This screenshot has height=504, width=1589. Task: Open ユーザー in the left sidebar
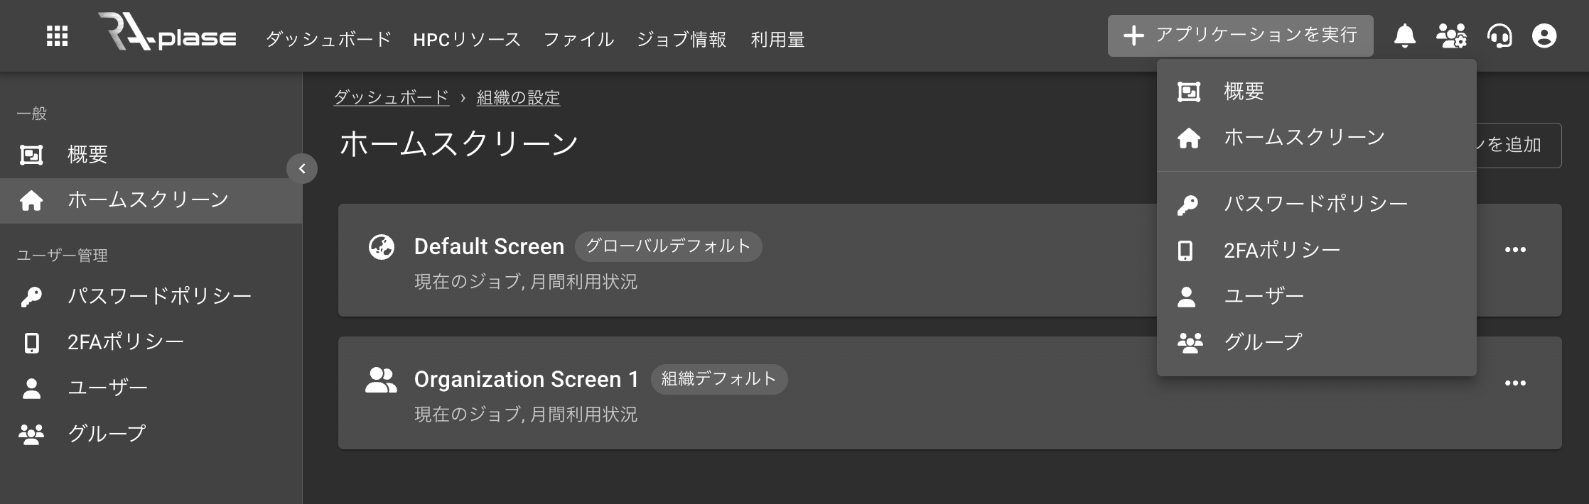coord(107,388)
